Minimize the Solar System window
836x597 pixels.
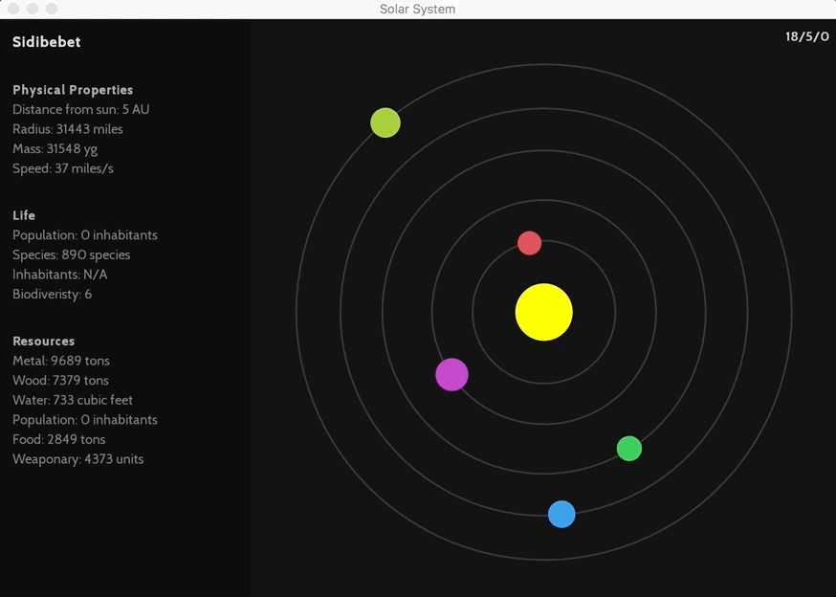(33, 9)
